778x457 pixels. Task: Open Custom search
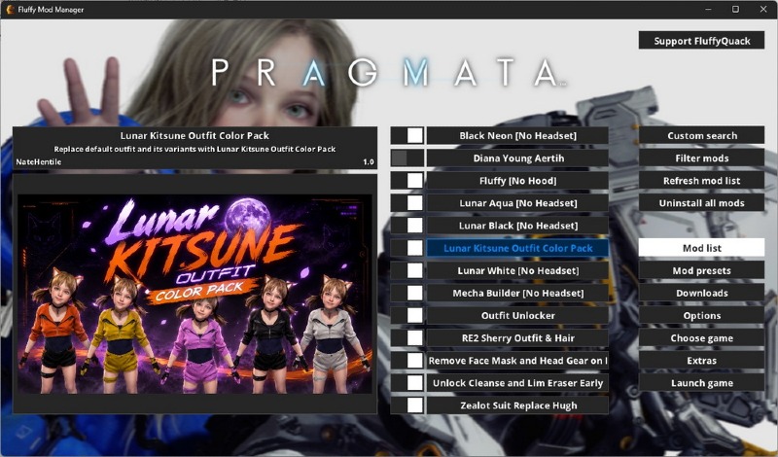[x=701, y=135]
